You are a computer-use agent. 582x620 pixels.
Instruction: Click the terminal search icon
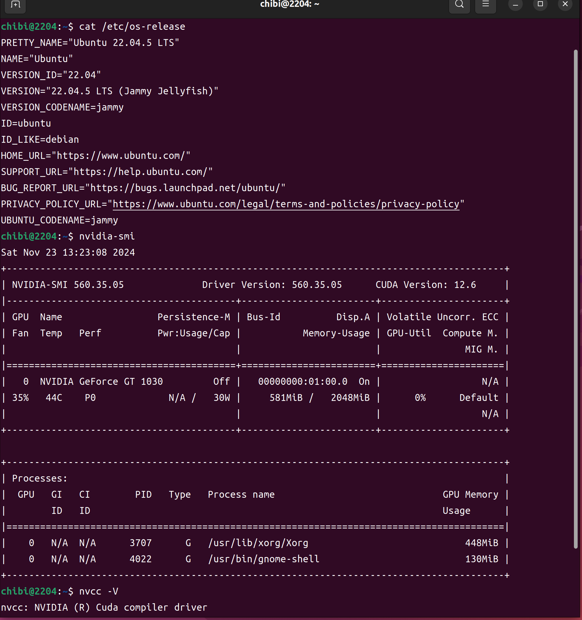tap(459, 4)
